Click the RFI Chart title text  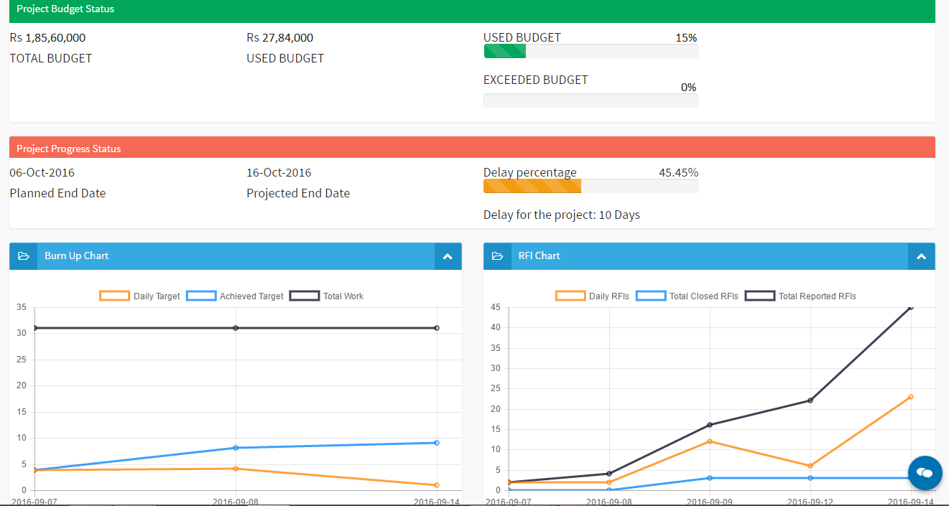(539, 256)
